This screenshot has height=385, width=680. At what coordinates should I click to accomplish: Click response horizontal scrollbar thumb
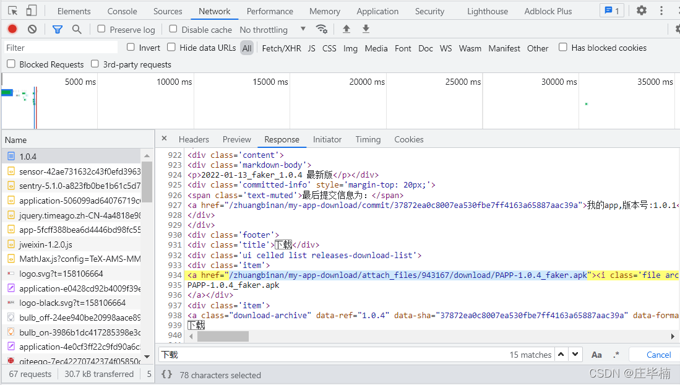tap(223, 336)
